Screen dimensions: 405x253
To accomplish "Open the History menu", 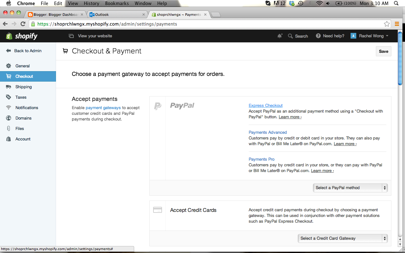I will (91, 3).
